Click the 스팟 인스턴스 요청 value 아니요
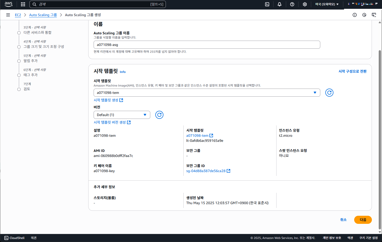 click(284, 156)
